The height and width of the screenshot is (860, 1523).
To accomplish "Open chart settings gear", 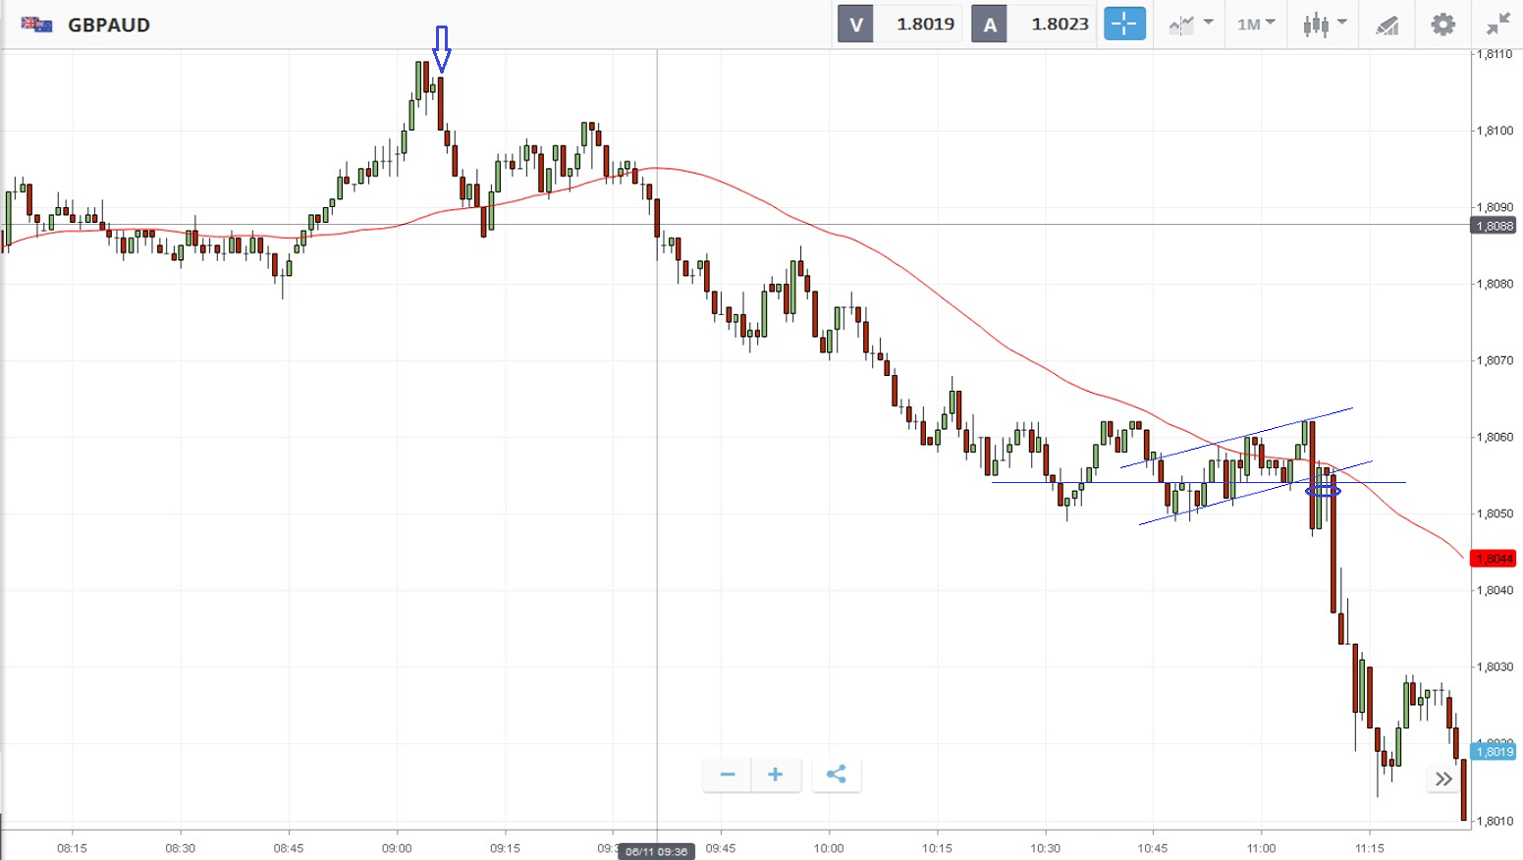I will [1442, 24].
